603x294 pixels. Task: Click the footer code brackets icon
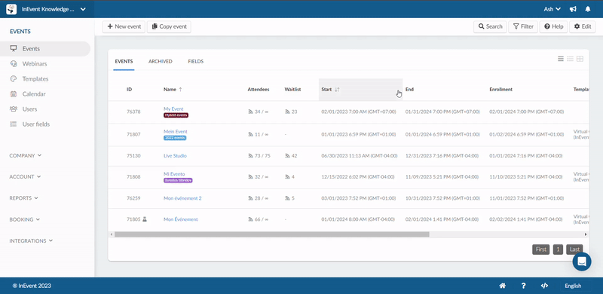[544, 286]
